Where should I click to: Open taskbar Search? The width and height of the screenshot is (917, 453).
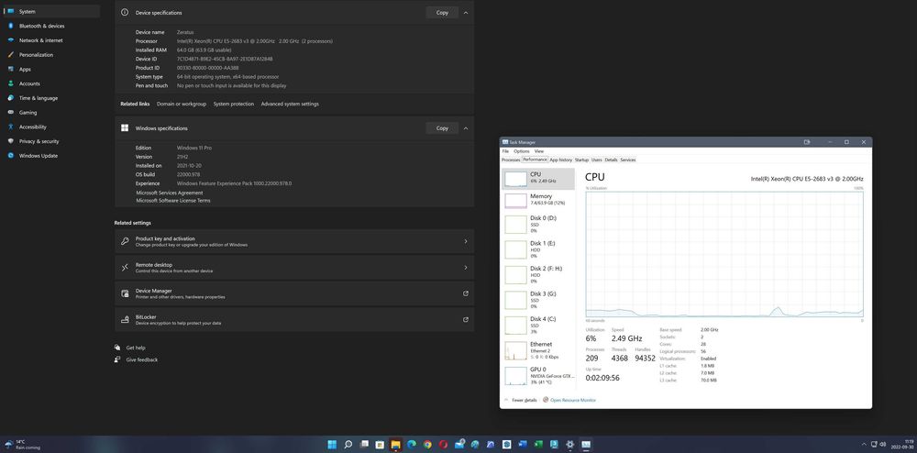[348, 445]
